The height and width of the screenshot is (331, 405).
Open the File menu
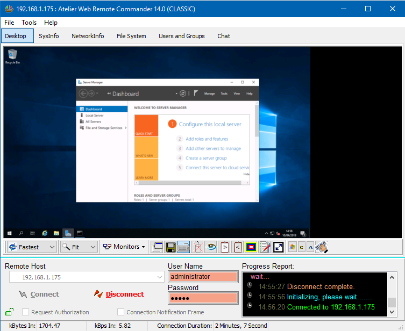coord(9,23)
